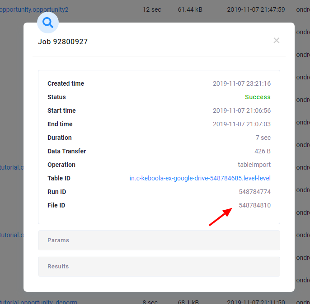This screenshot has height=304, width=310.
Task: Open opportunity.opportunity2 link in background list
Action: pyautogui.click(x=34, y=9)
